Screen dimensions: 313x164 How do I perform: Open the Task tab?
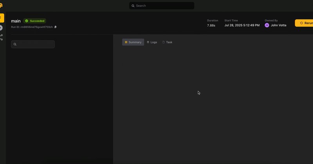point(167,42)
